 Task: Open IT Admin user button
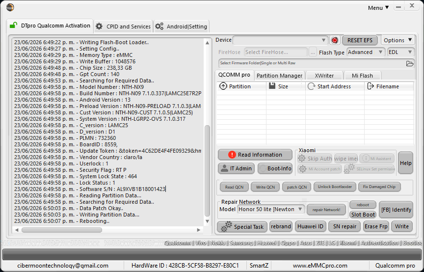coord(236,168)
